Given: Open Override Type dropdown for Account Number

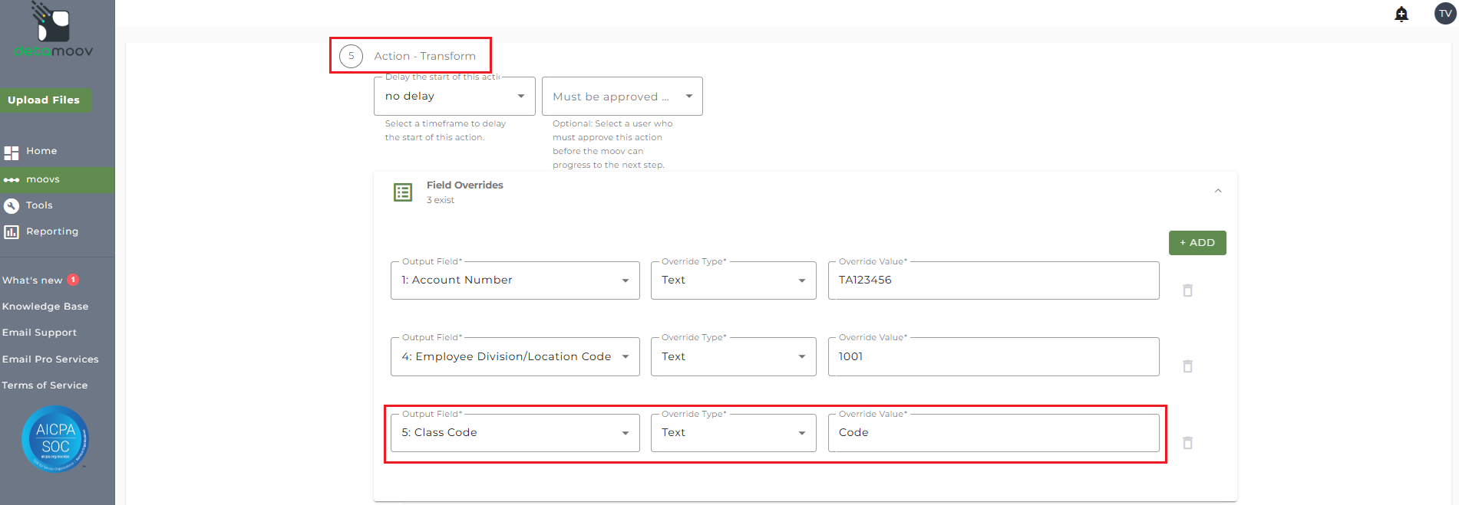Looking at the screenshot, I should [x=733, y=280].
